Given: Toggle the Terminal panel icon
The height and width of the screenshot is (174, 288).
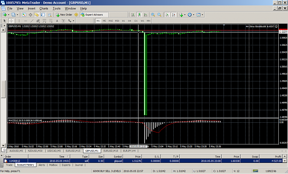Looking at the screenshot, I should click(43, 15).
